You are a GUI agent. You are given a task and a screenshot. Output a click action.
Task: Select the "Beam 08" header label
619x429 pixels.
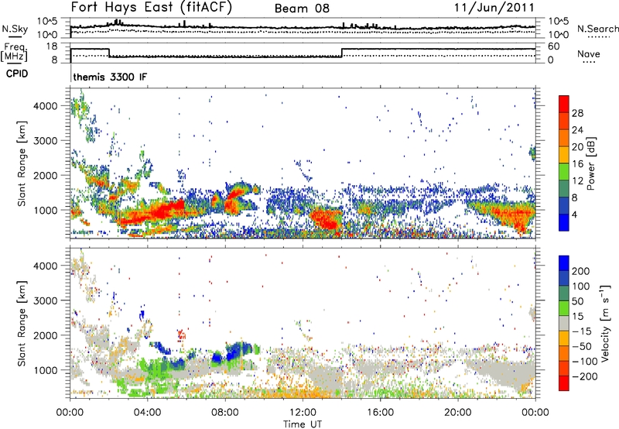tap(302, 9)
